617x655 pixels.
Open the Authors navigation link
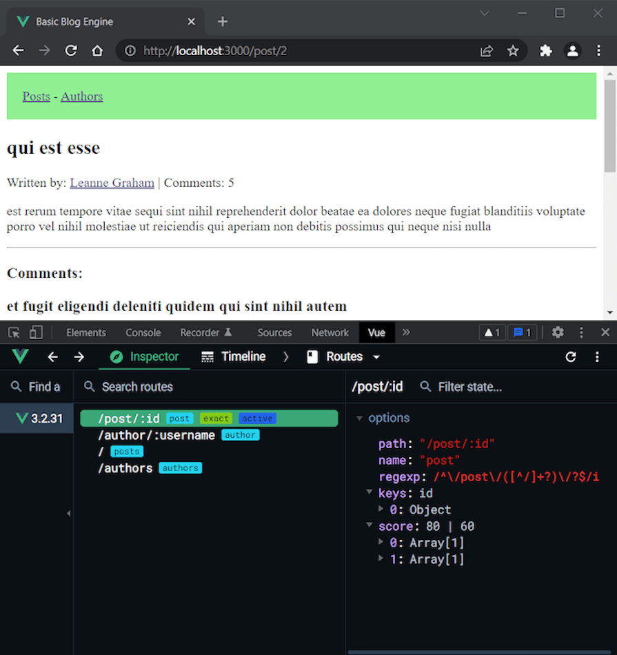(81, 96)
